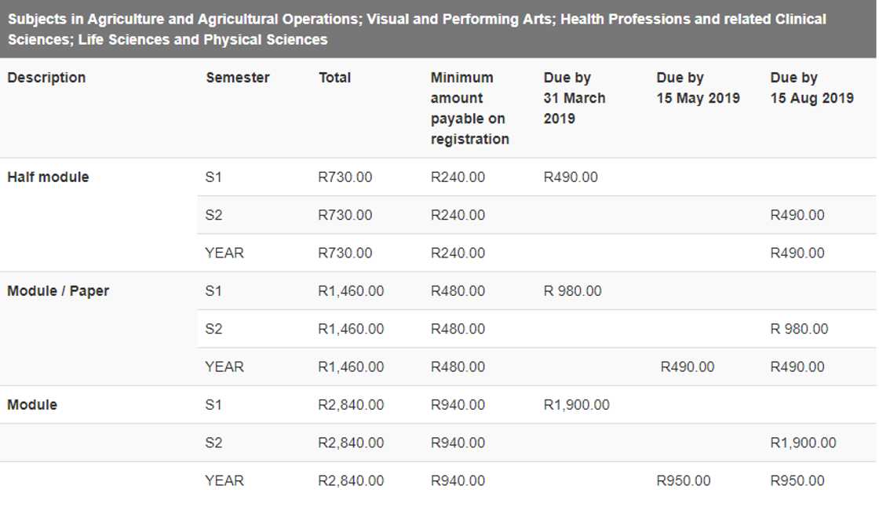Select R950.00 under Due by 15 Aug
Viewport: 879px width, 518px height.
tap(797, 481)
